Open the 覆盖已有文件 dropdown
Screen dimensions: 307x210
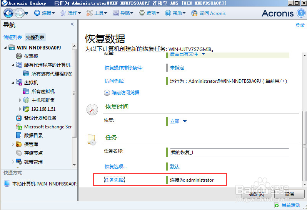coord(203,54)
